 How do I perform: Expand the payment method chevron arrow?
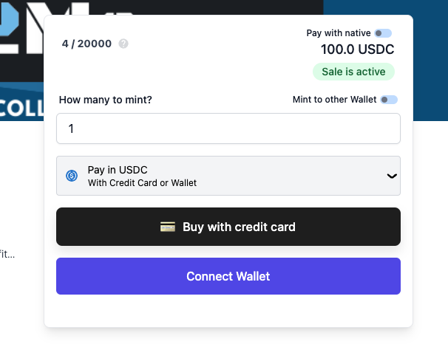tap(392, 176)
